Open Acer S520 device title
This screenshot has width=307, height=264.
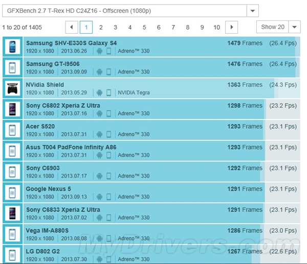[x=40, y=127]
